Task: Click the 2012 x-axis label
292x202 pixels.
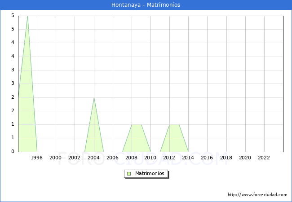Action: tap(169, 158)
